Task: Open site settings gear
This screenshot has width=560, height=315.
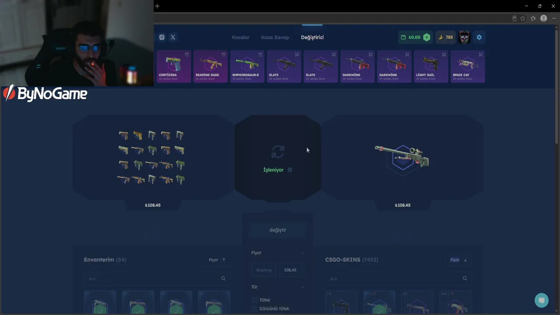Action: (479, 37)
